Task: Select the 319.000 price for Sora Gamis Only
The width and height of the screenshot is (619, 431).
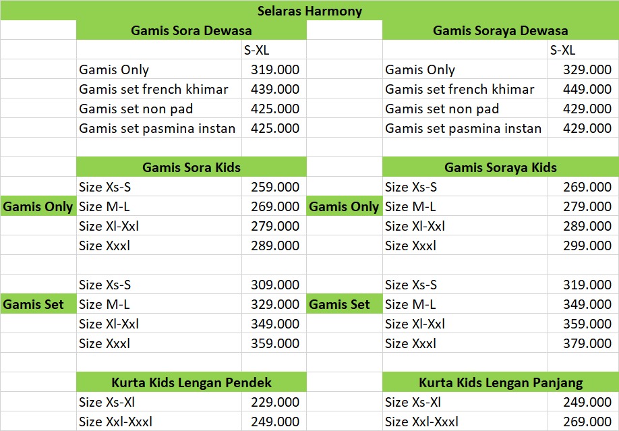Action: point(274,69)
